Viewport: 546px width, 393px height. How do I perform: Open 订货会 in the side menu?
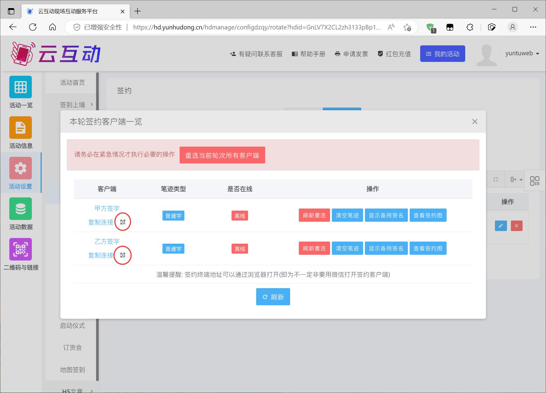pyautogui.click(x=72, y=348)
